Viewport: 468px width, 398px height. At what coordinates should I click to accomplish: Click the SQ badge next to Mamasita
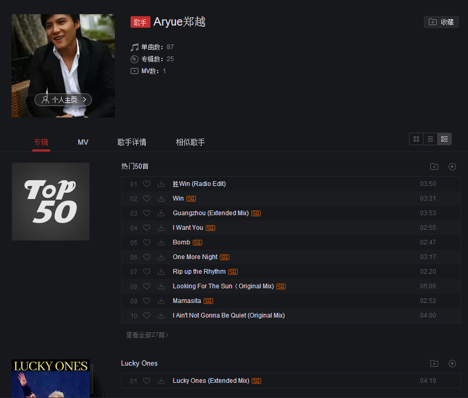pyautogui.click(x=208, y=301)
